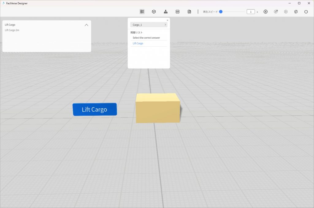Collapse the Lift Cargo task panel
The width and height of the screenshot is (314, 208).
(x=86, y=25)
